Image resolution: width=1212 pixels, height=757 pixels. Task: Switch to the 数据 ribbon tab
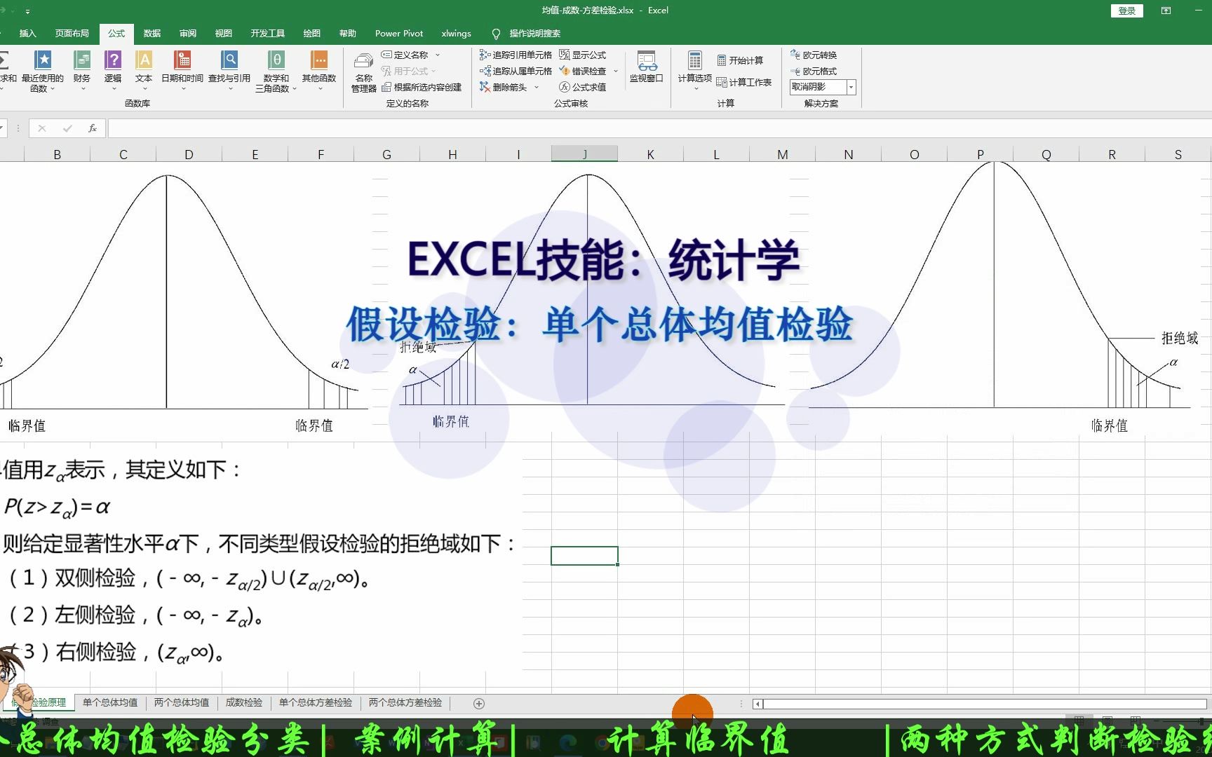151,33
